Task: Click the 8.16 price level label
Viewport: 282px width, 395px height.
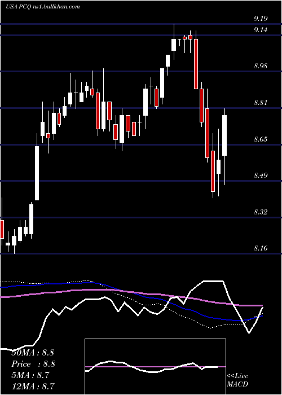Action: (261, 248)
